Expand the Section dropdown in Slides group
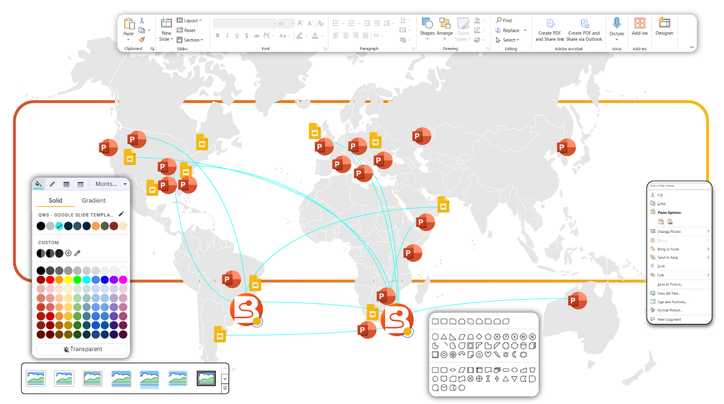This screenshot has height=404, width=724. click(189, 40)
